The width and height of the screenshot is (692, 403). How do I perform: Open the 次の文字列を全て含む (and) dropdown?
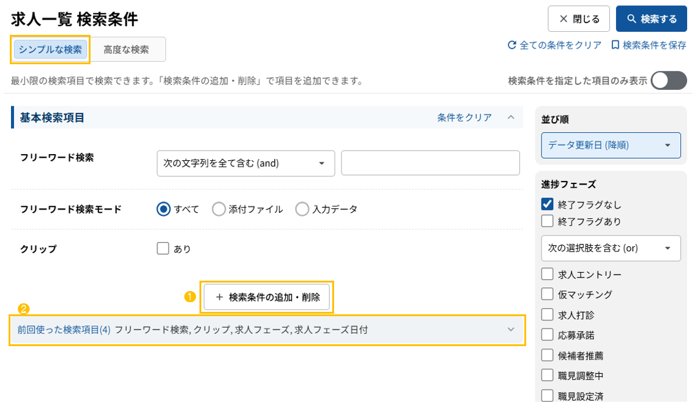coord(245,163)
